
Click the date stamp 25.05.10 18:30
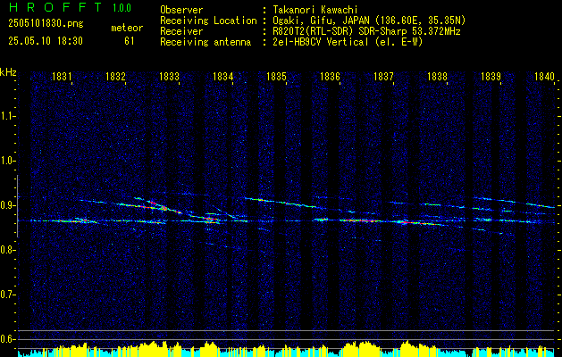[x=46, y=41]
